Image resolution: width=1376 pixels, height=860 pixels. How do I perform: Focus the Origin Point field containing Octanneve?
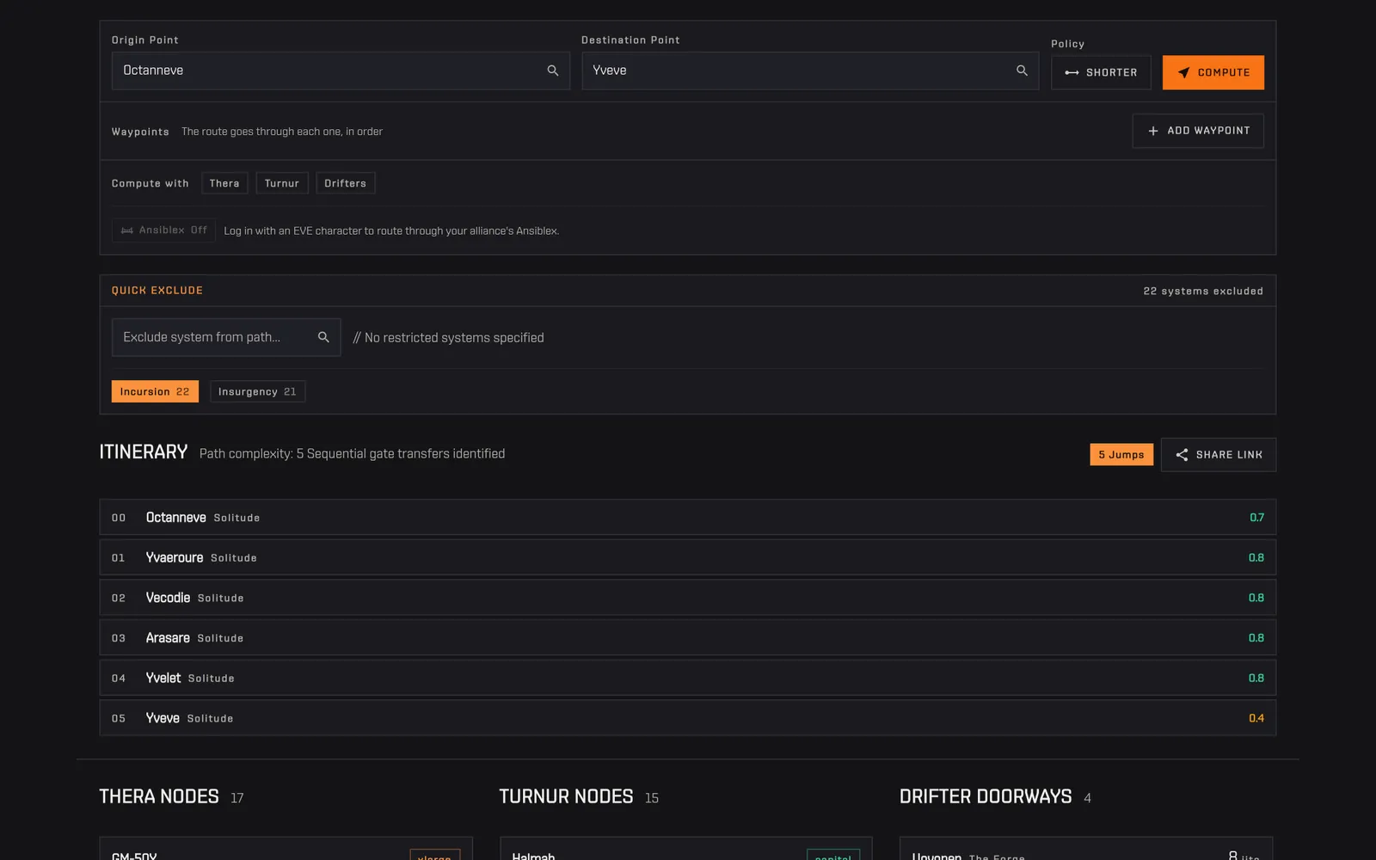click(x=341, y=71)
